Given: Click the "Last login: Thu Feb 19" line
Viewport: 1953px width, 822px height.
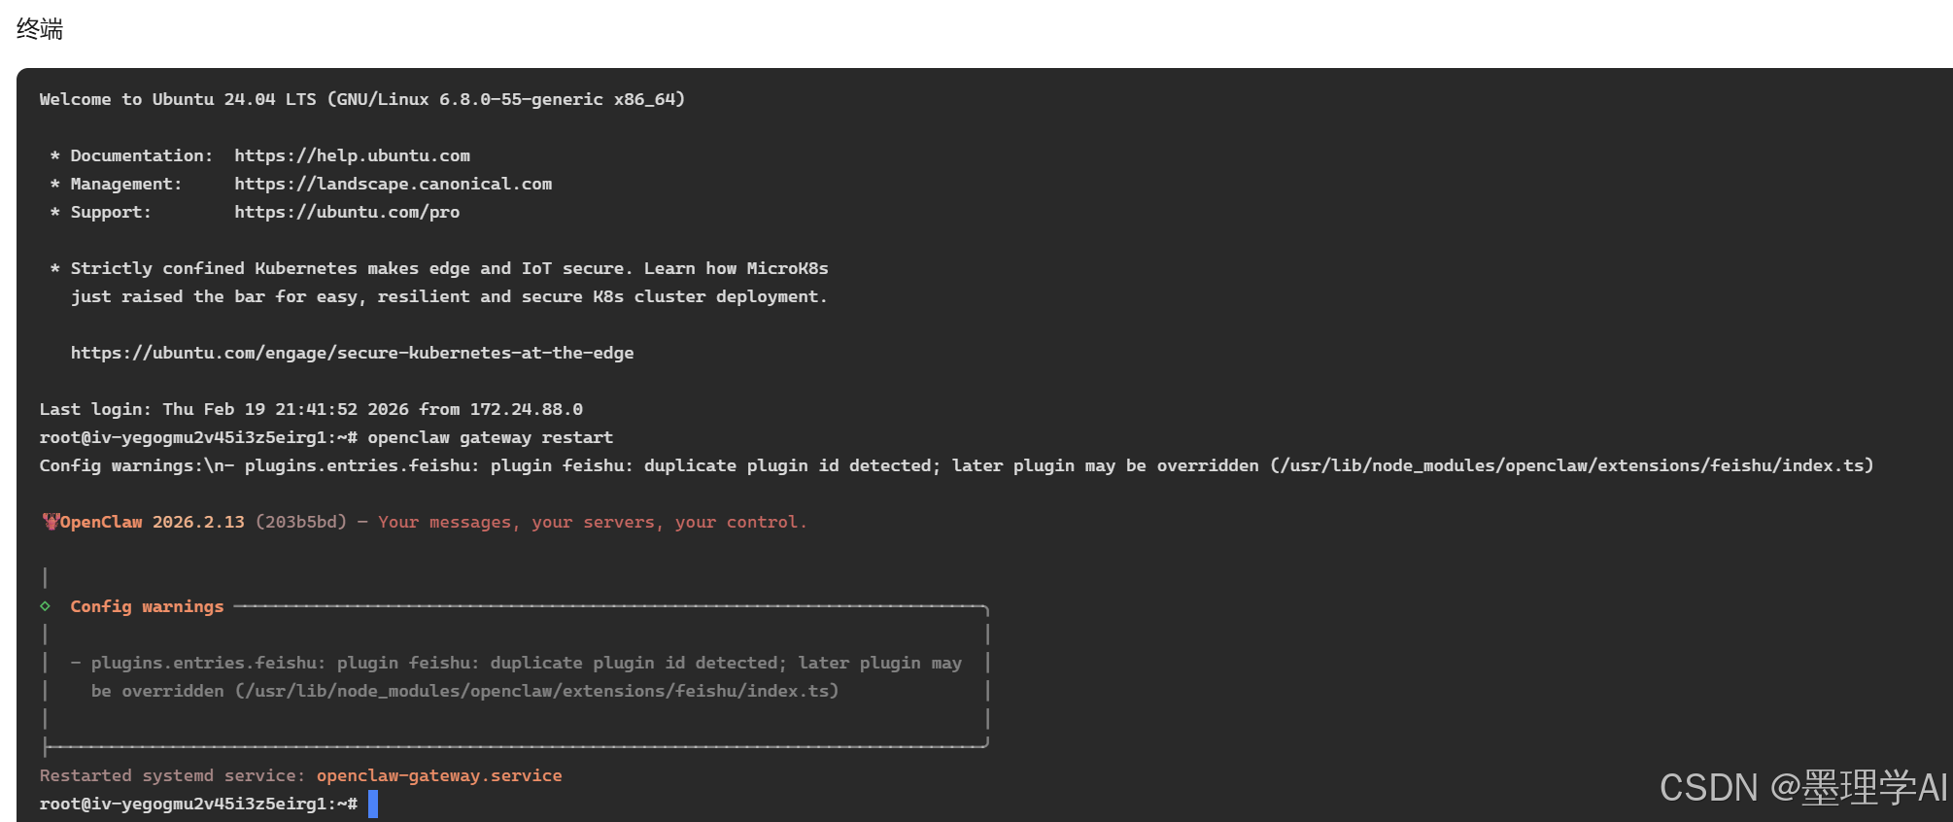Looking at the screenshot, I should 311,409.
